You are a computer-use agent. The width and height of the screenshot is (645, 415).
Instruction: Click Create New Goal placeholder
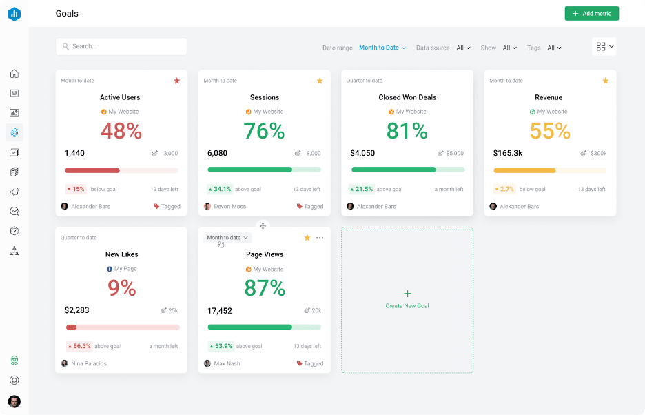(407, 300)
